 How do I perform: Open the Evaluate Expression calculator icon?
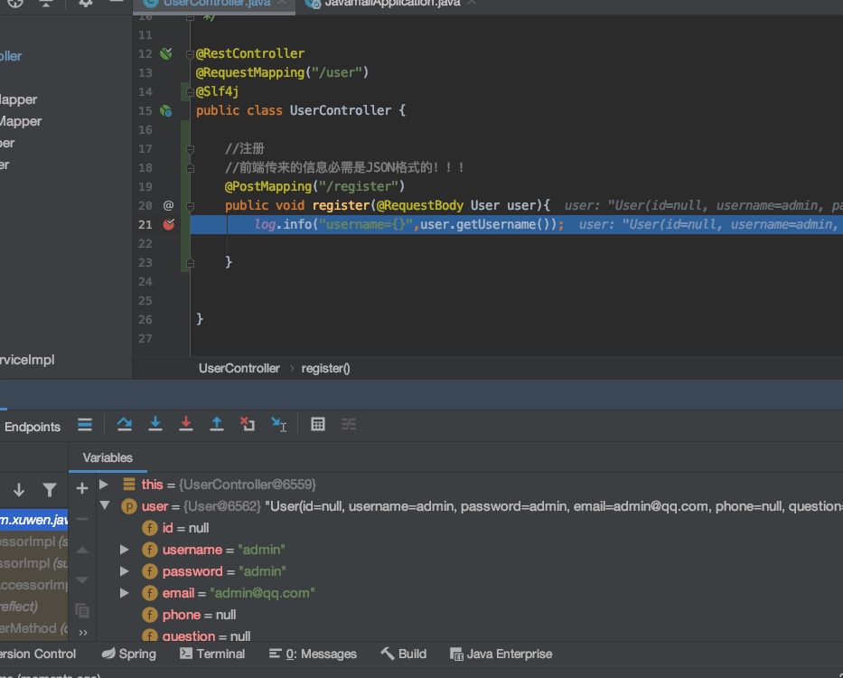tap(318, 424)
